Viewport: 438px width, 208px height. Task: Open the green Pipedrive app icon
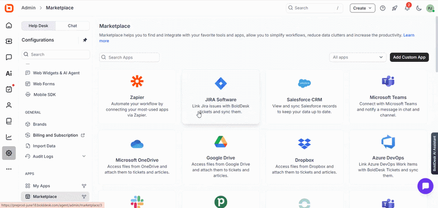(221, 202)
